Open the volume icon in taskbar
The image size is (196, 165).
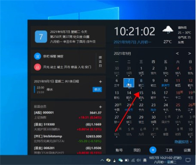(x=139, y=160)
